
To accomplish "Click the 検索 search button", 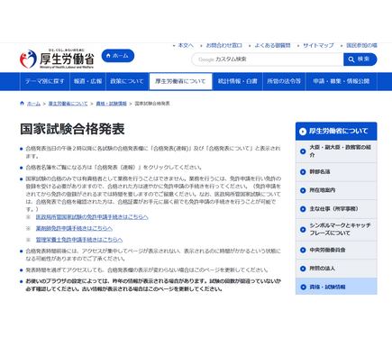I will pyautogui.click(x=360, y=59).
